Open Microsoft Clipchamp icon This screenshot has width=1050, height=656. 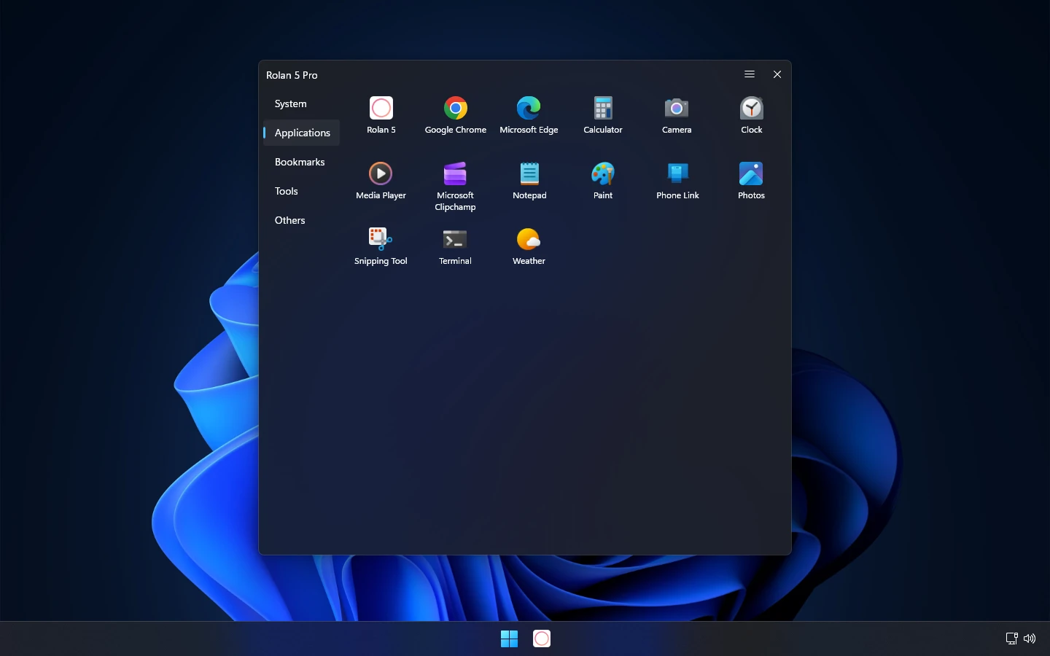pyautogui.click(x=455, y=173)
